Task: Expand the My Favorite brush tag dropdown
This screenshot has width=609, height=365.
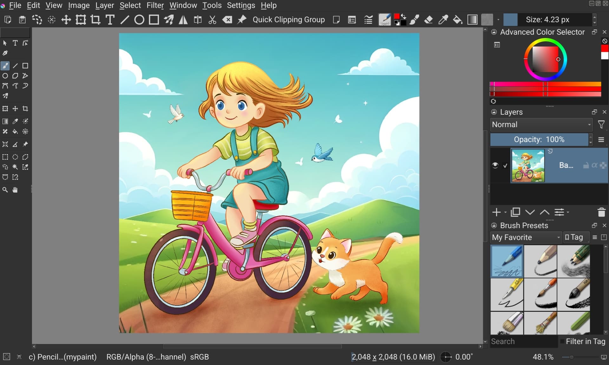Action: pyautogui.click(x=526, y=237)
